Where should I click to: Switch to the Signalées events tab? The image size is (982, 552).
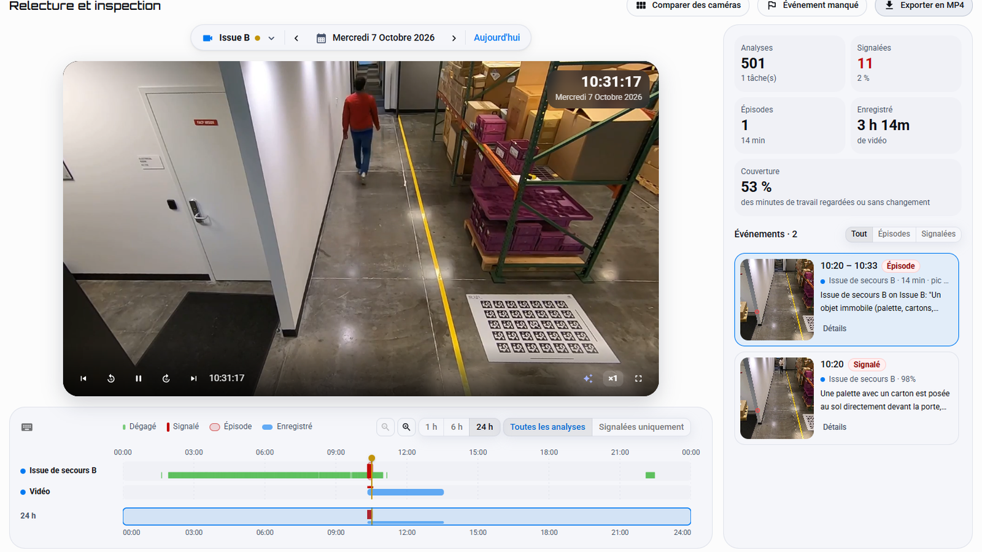tap(938, 234)
